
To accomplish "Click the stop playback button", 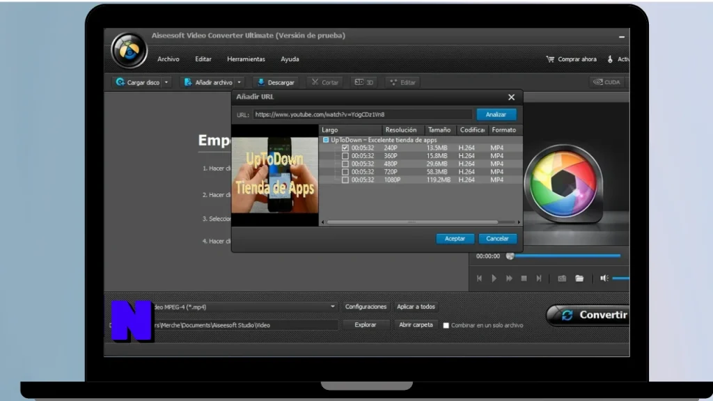I will [x=524, y=278].
